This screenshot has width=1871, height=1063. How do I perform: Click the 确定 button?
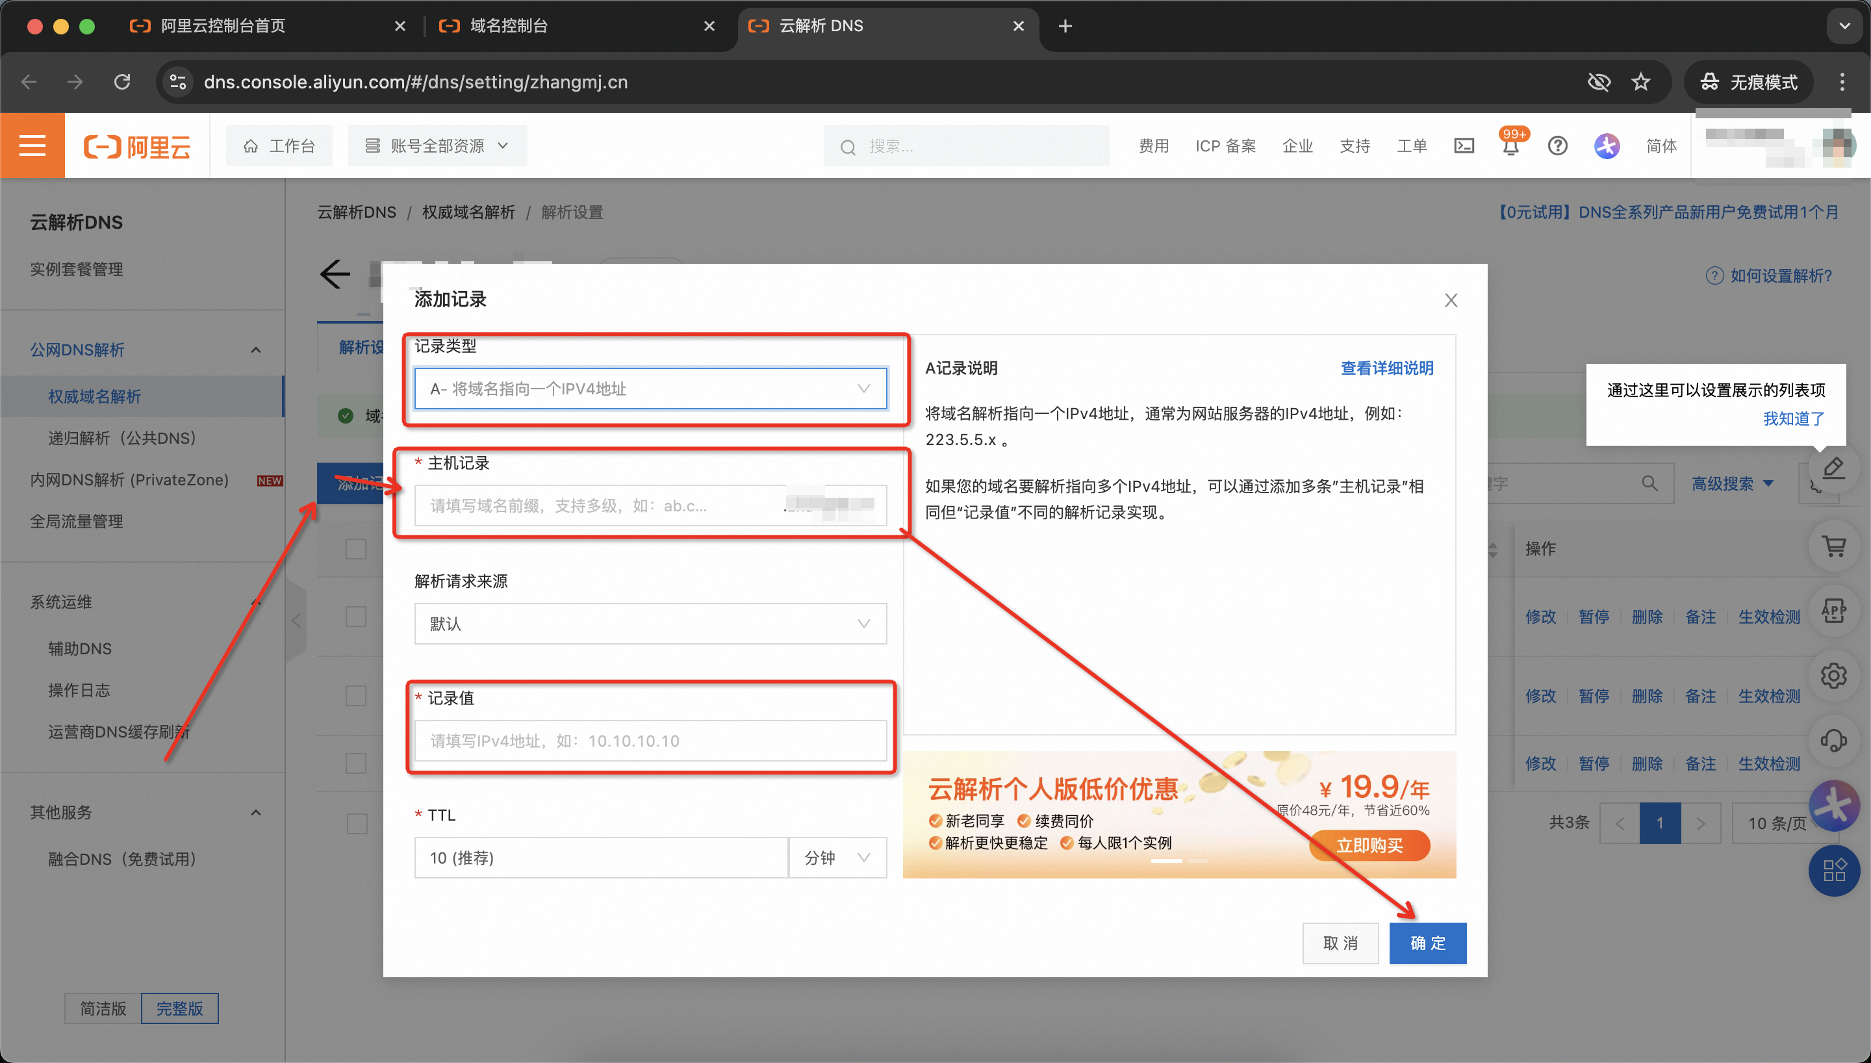pyautogui.click(x=1427, y=943)
